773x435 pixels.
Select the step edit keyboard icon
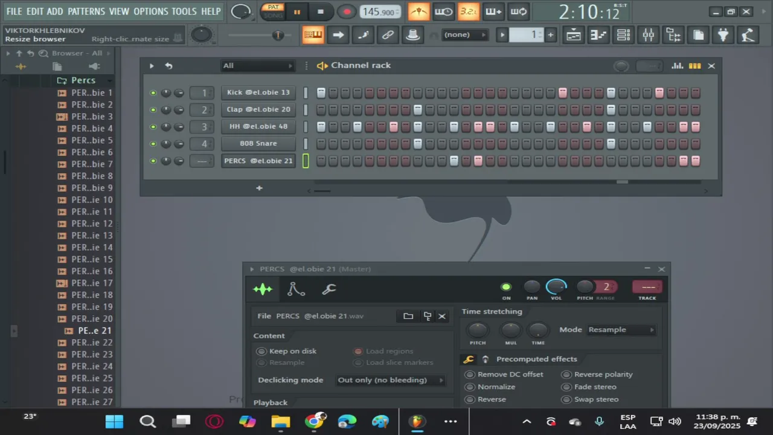pos(313,35)
